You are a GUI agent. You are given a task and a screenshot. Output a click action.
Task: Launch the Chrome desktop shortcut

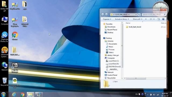[15, 36]
